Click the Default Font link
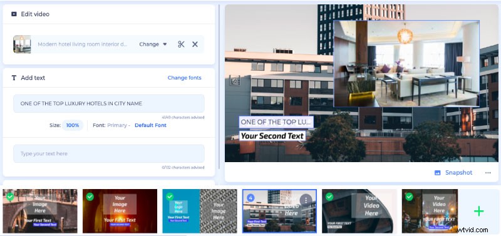The height and width of the screenshot is (236, 501). pyautogui.click(x=150, y=125)
